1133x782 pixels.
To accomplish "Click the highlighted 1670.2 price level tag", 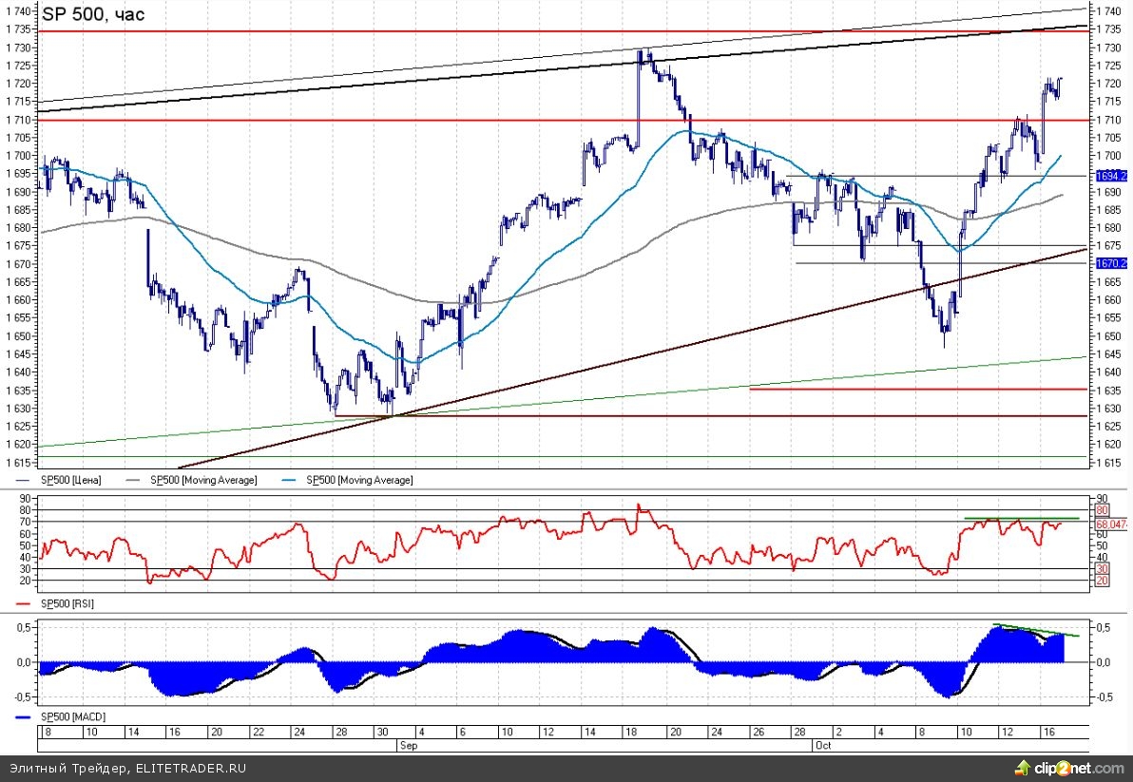I will [1111, 263].
